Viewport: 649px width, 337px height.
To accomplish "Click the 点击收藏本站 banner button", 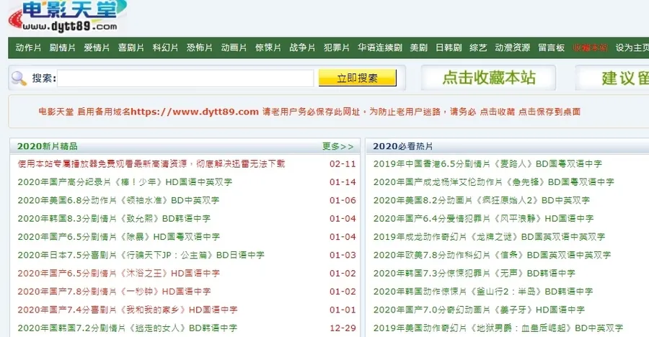I will (488, 78).
